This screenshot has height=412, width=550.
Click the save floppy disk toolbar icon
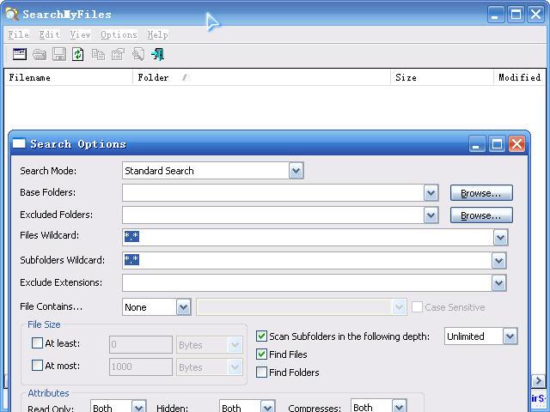(59, 54)
